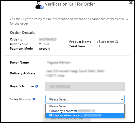This screenshot has width=135, height=123.
Task: Click the blurred Buyer Name value
Action: coord(59,63)
